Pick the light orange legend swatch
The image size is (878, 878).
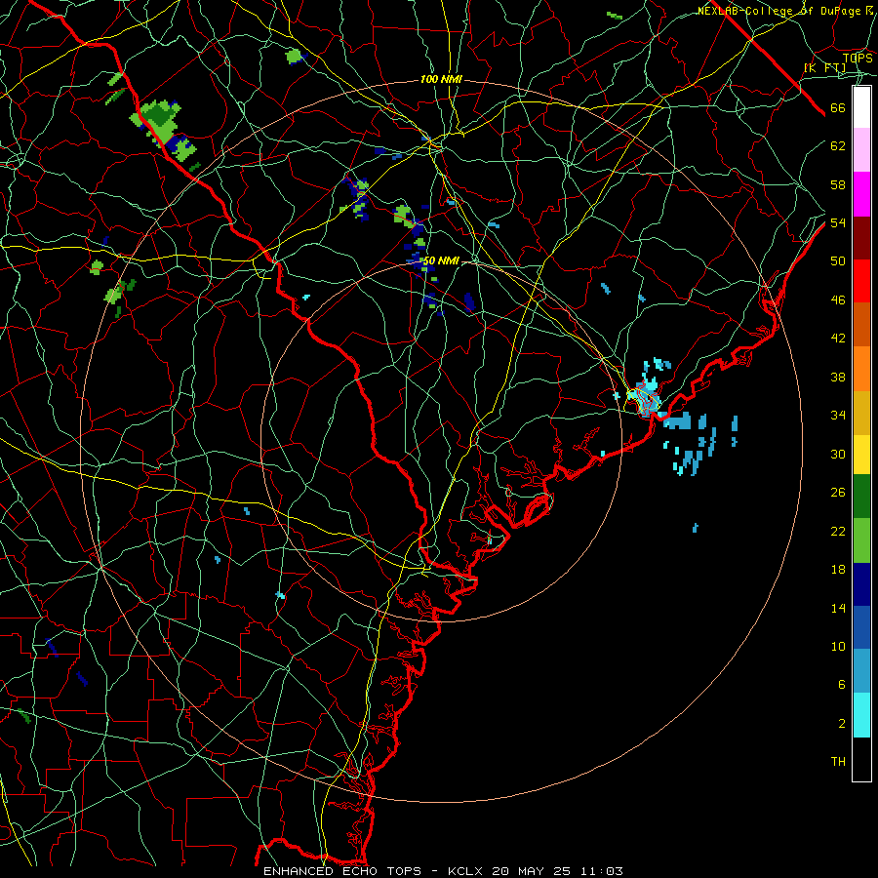point(861,369)
